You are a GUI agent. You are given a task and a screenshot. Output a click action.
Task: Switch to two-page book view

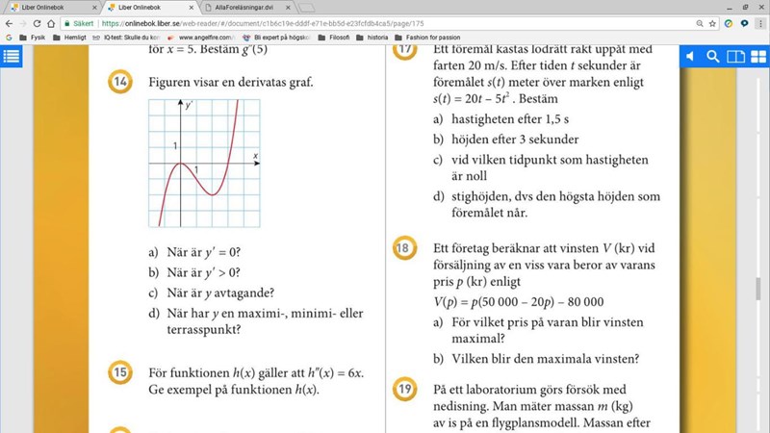pos(735,57)
